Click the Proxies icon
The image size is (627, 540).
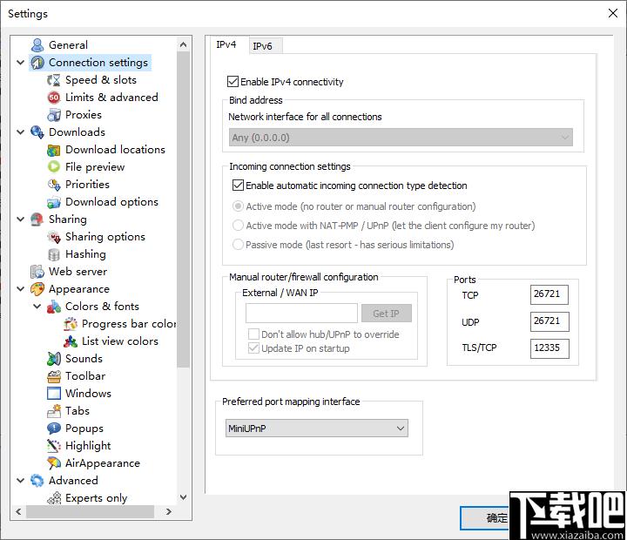(x=54, y=115)
